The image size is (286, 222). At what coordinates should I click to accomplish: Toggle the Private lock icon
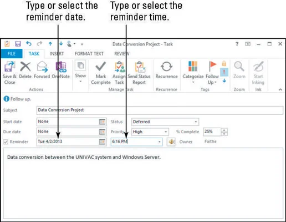[x=224, y=64]
